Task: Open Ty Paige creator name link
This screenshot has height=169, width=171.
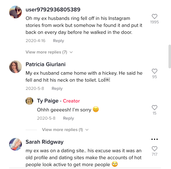Action: pyautogui.click(x=48, y=101)
